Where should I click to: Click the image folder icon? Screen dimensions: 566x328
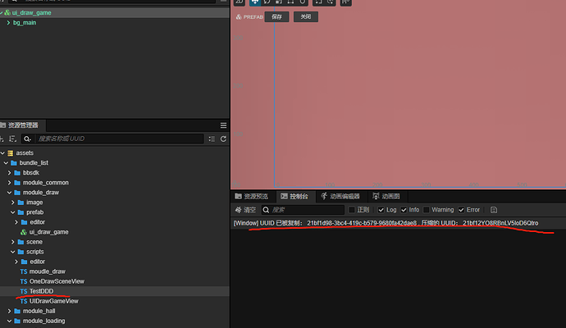click(x=21, y=203)
